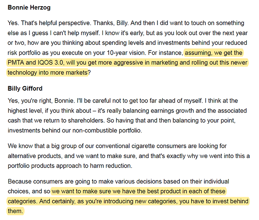Click the words 'alternative products'

coord(35,156)
